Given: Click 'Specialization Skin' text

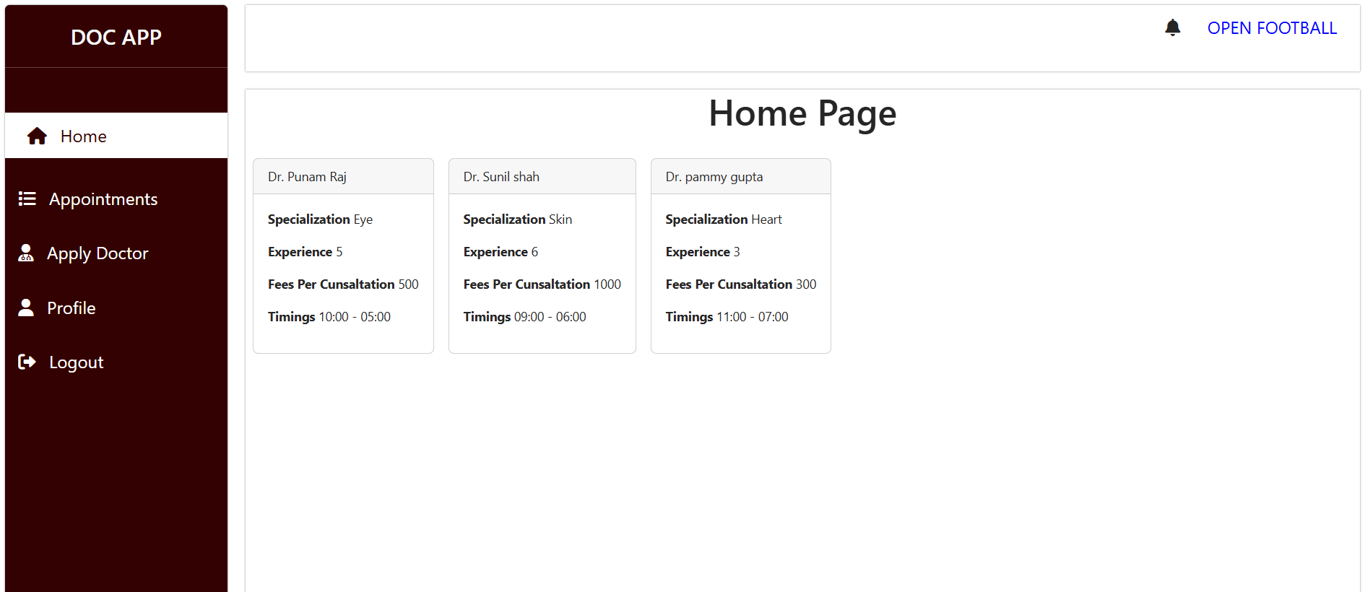Looking at the screenshot, I should [517, 219].
